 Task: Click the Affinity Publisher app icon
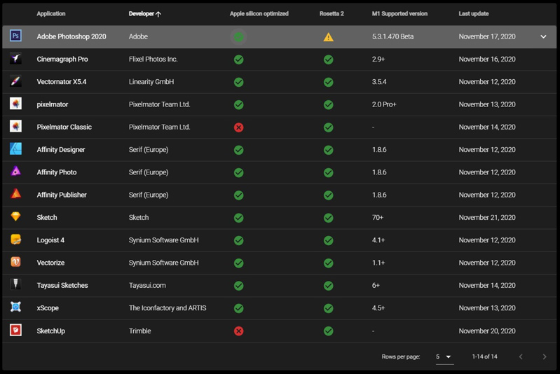(x=15, y=195)
